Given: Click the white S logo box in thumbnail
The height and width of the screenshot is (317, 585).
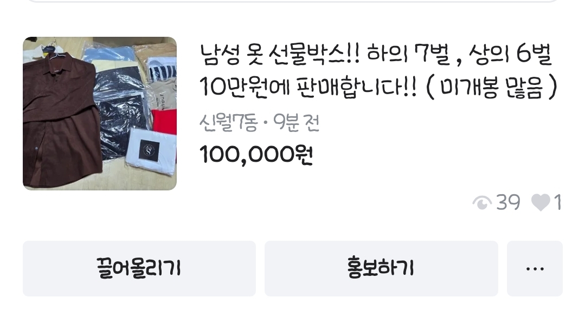Looking at the screenshot, I should [151, 150].
